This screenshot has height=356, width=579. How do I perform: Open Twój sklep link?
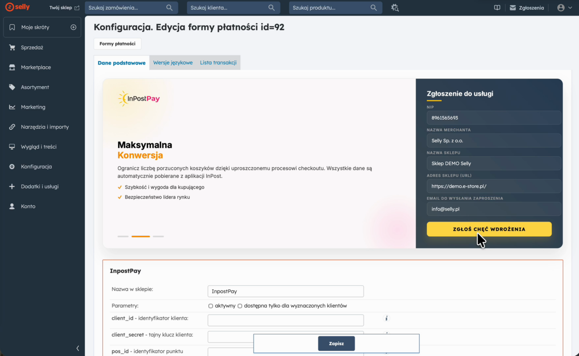click(x=60, y=8)
